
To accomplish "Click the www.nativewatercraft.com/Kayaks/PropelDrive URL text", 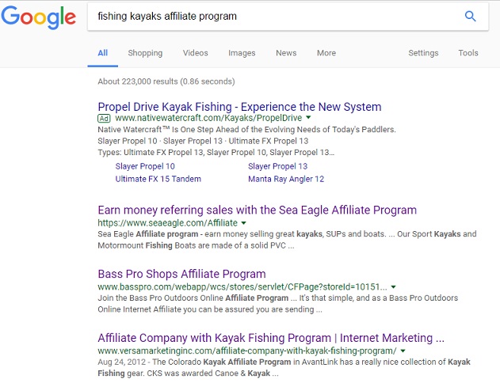I will (x=208, y=118).
